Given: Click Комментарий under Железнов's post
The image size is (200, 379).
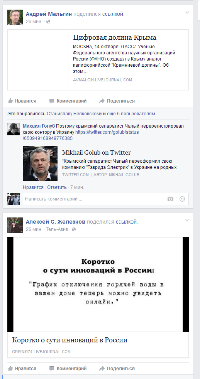Looking at the screenshot, I should point(68,369).
